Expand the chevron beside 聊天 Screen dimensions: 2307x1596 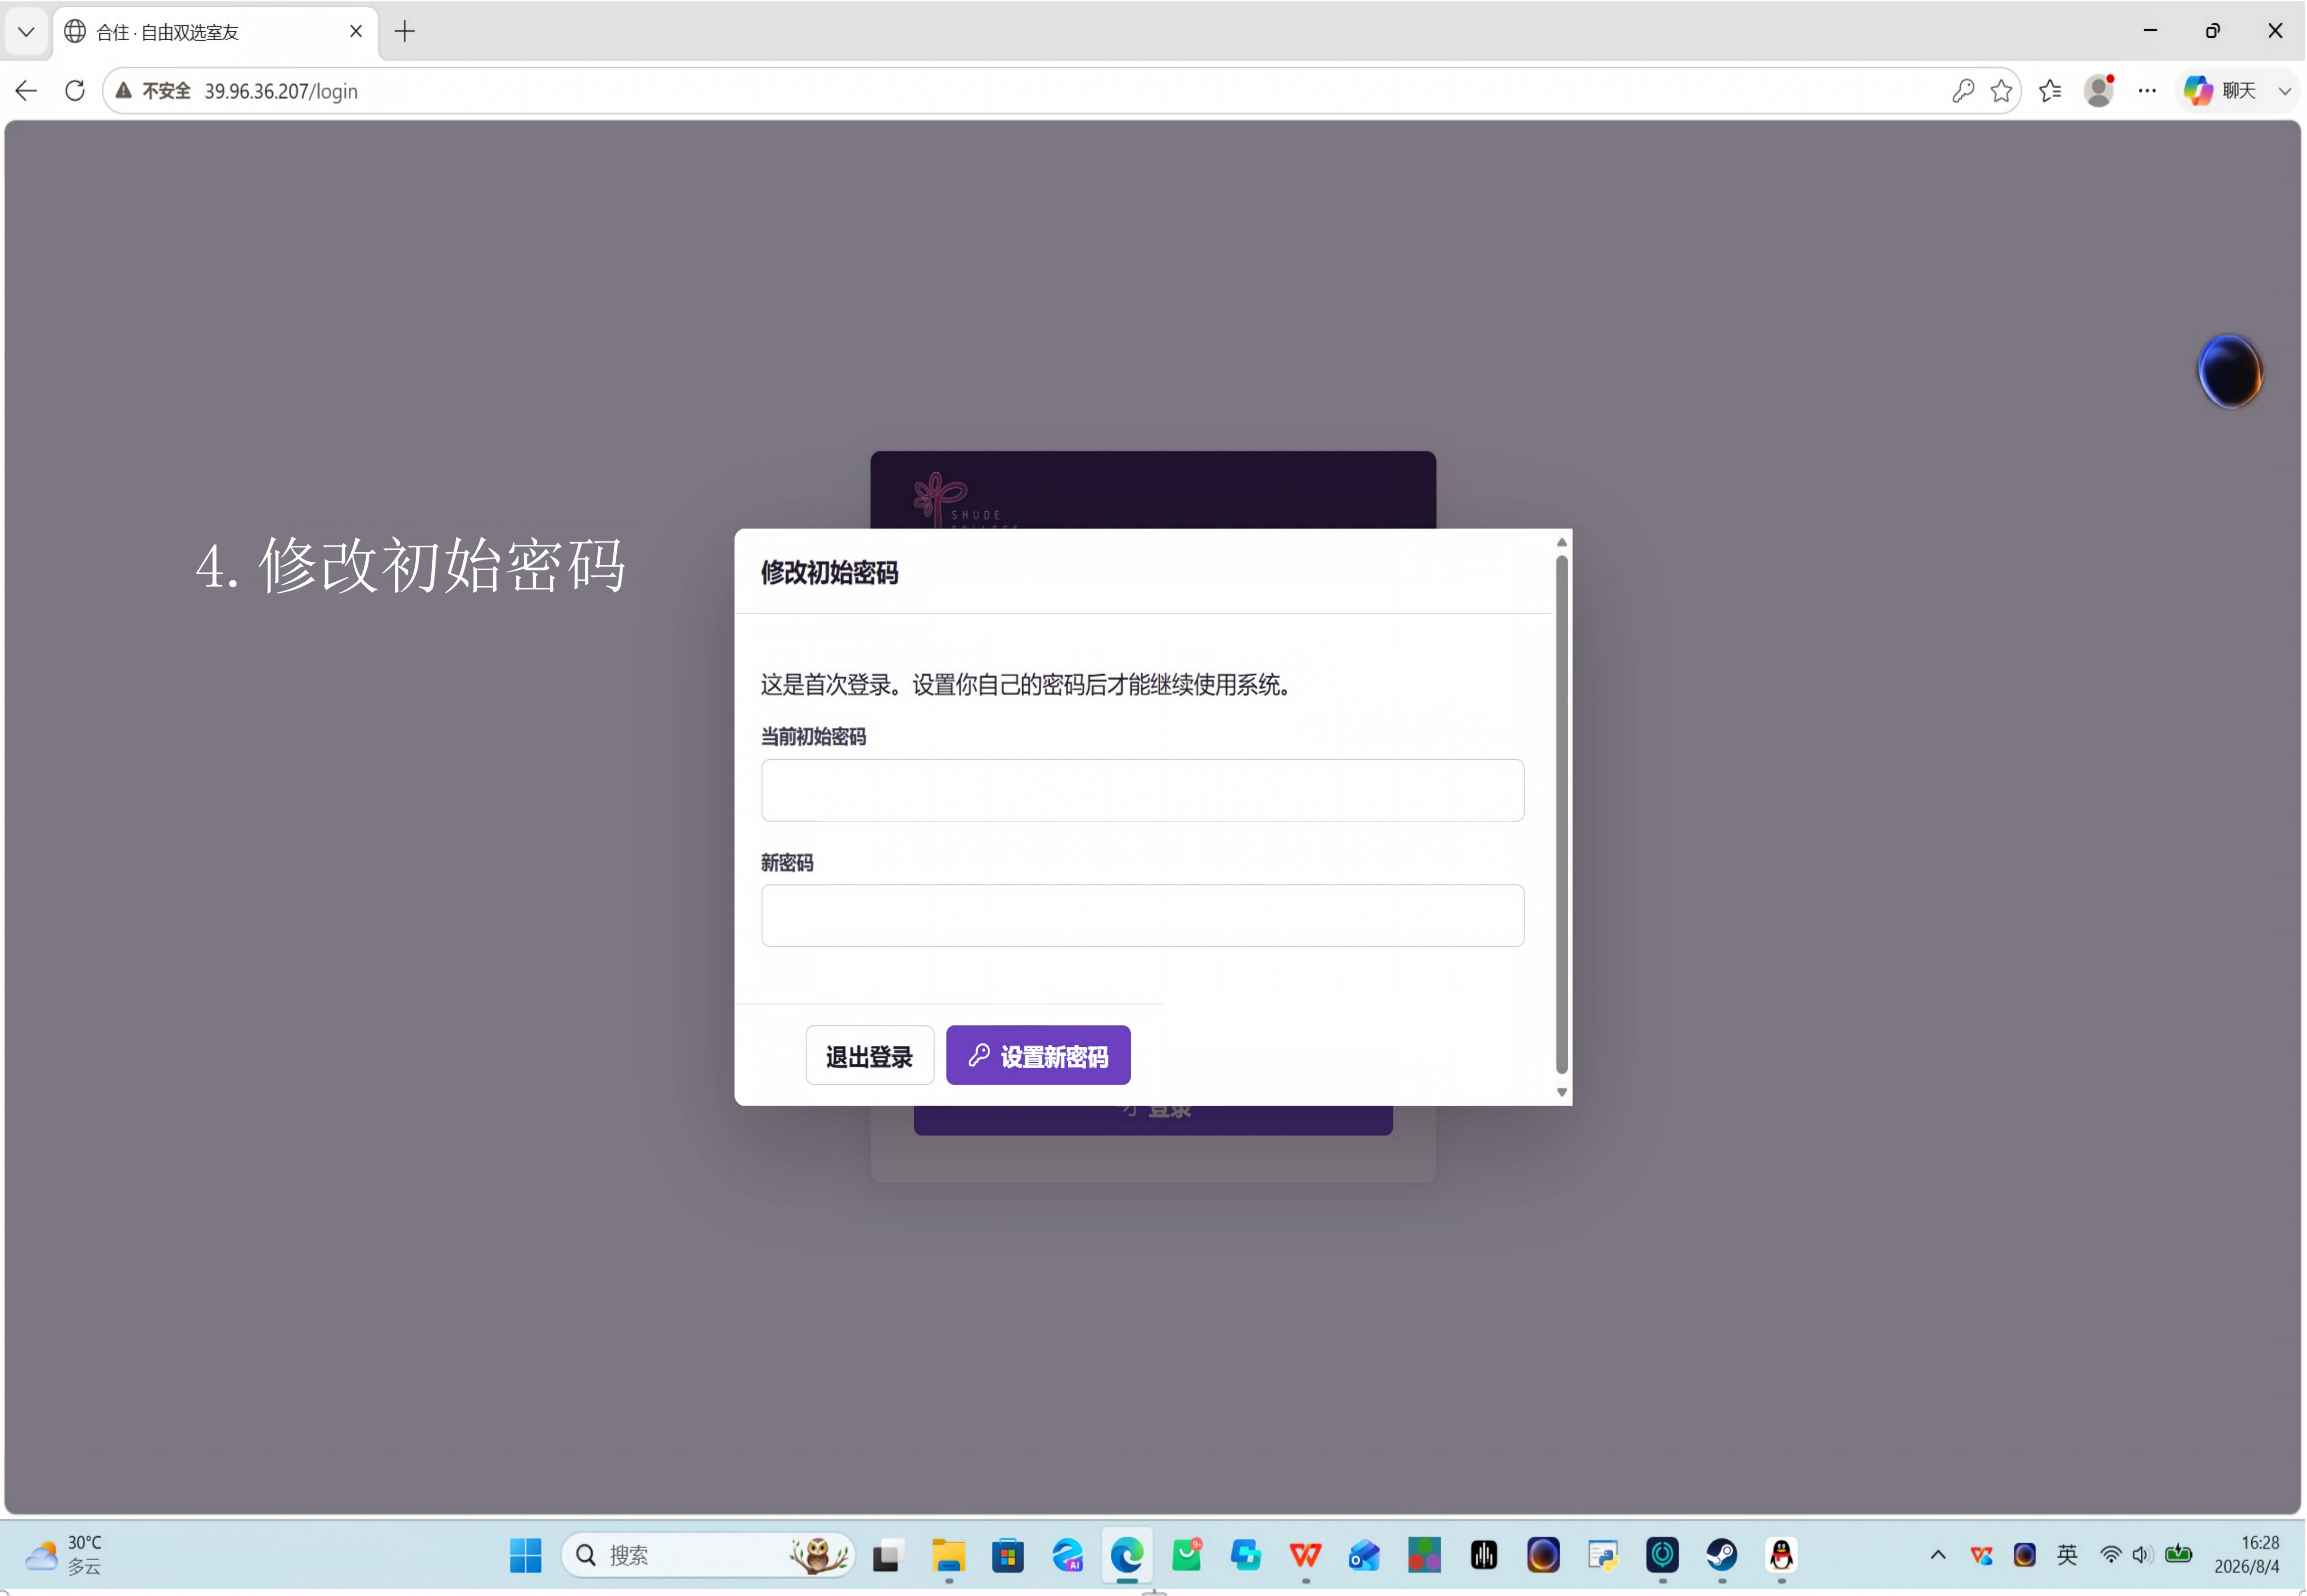click(2284, 91)
